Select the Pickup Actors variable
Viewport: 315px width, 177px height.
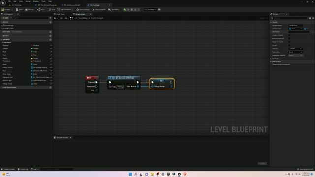[8, 68]
